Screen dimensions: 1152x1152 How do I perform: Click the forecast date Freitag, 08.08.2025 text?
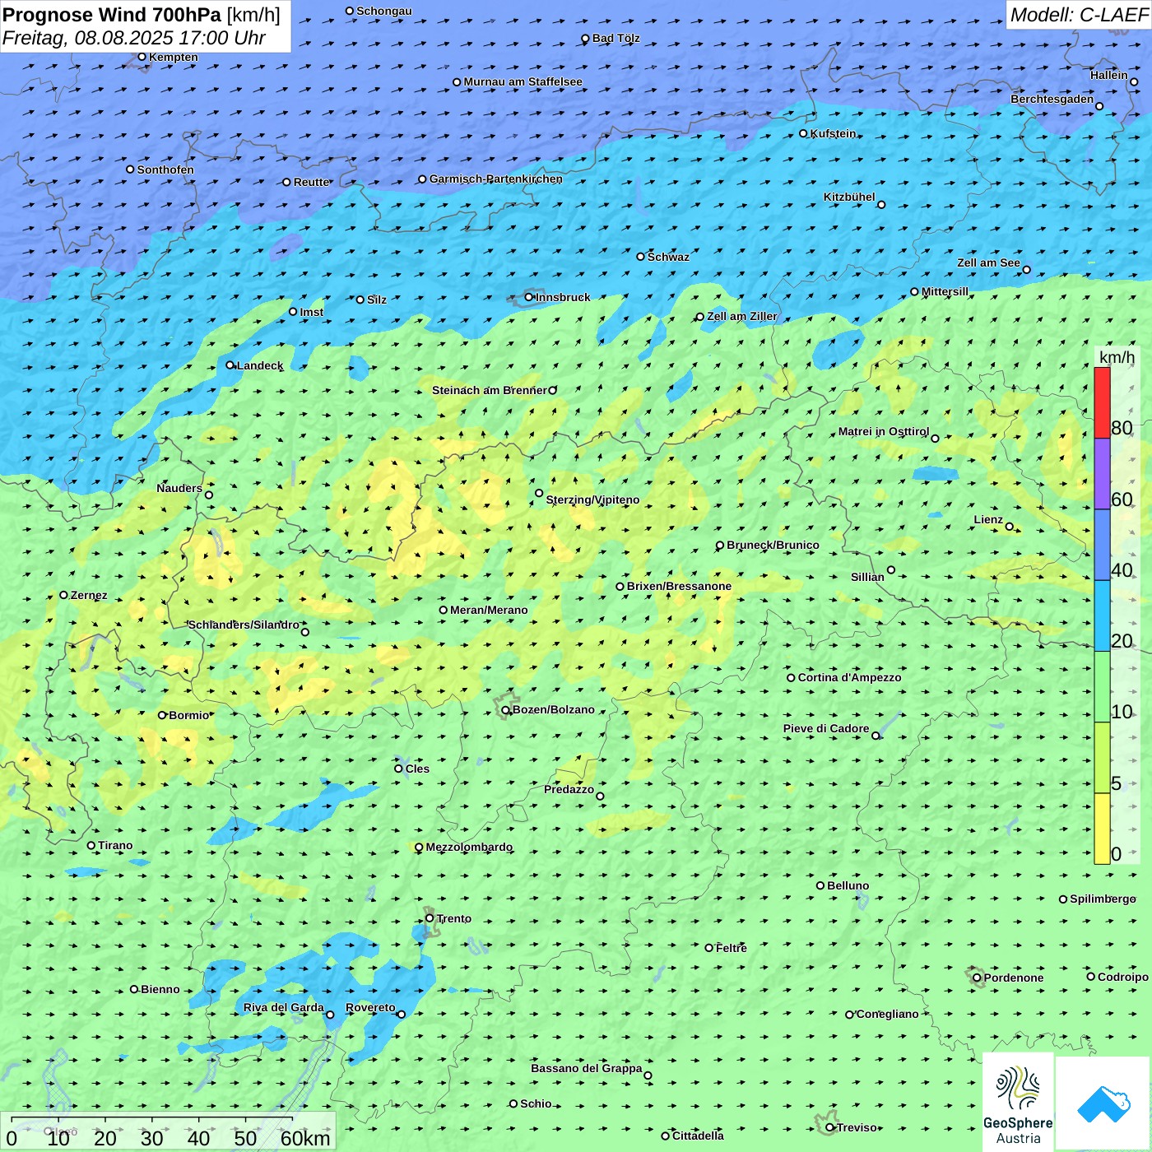tap(133, 38)
